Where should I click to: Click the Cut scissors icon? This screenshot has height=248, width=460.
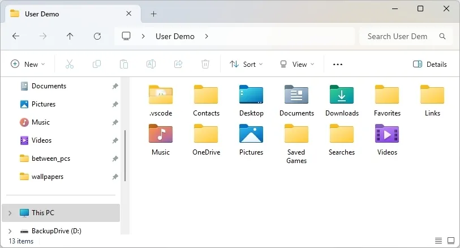pyautogui.click(x=70, y=64)
